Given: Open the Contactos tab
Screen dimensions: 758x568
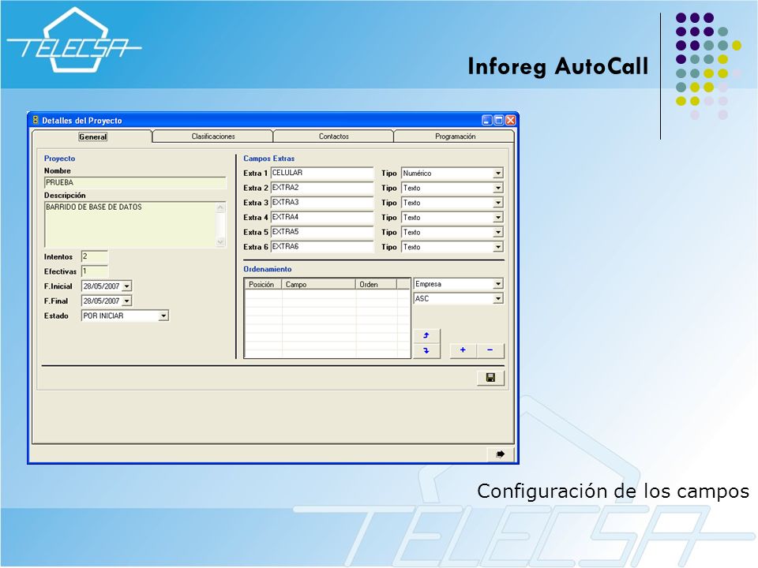Looking at the screenshot, I should coord(333,136).
